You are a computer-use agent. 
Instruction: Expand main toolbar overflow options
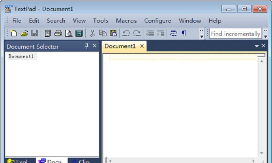(202, 34)
